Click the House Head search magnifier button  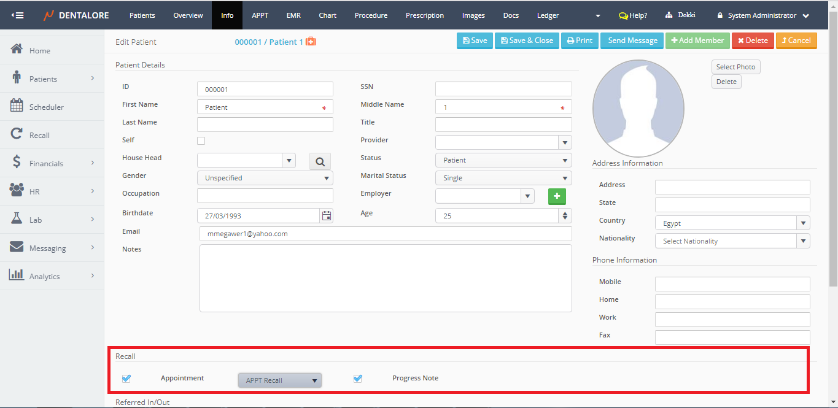pyautogui.click(x=320, y=161)
